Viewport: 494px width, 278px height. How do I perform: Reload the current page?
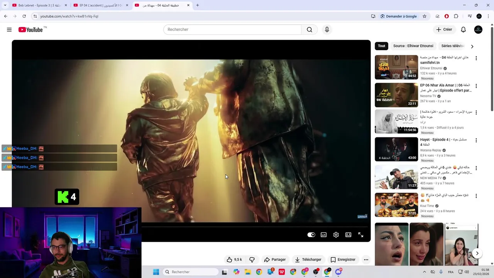(x=24, y=16)
